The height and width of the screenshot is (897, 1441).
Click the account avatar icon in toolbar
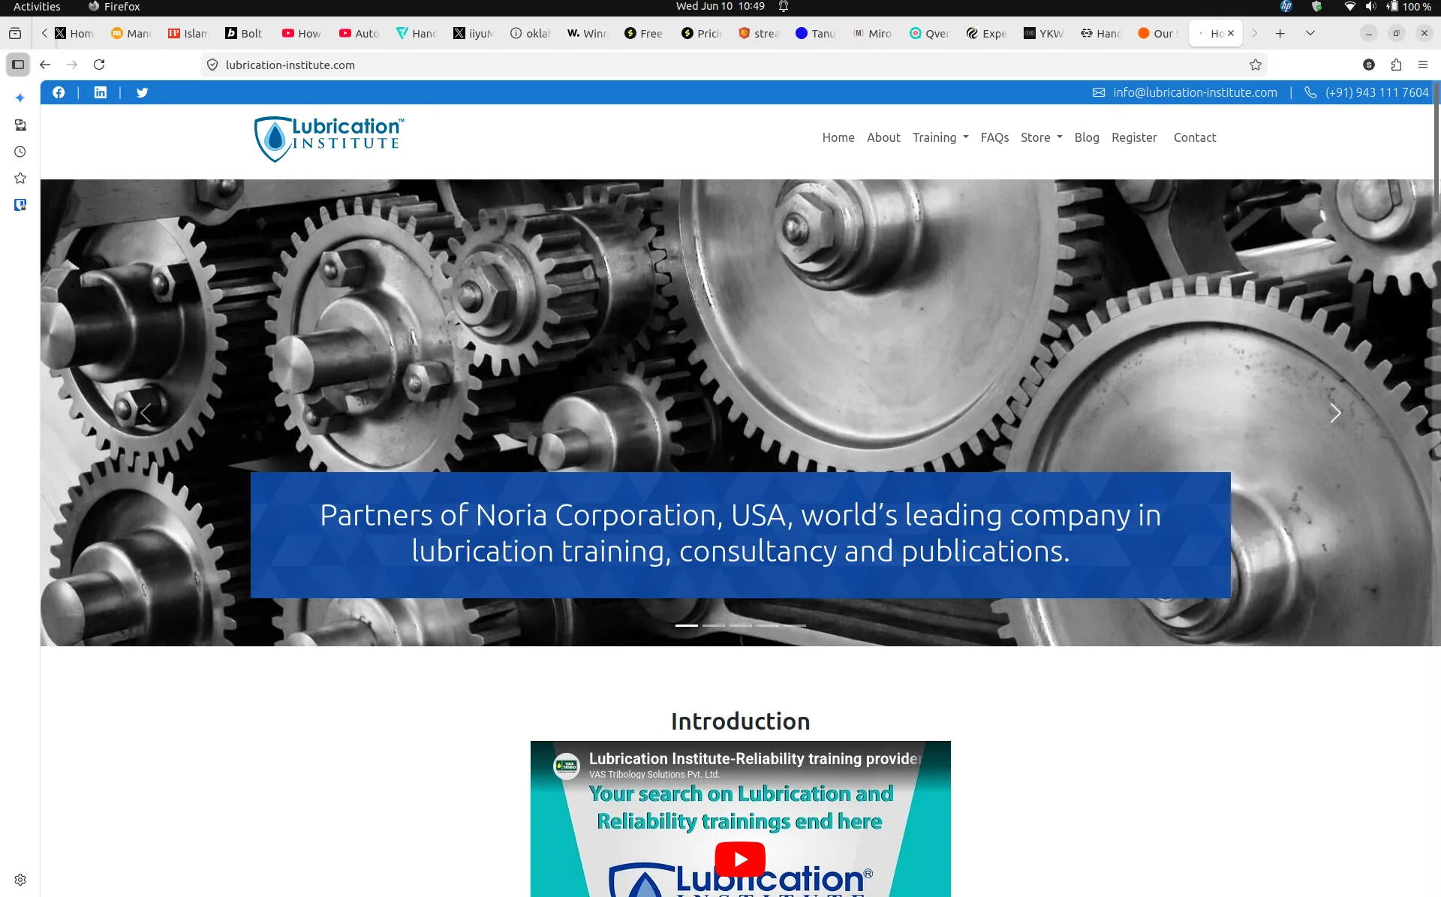coord(1369,65)
